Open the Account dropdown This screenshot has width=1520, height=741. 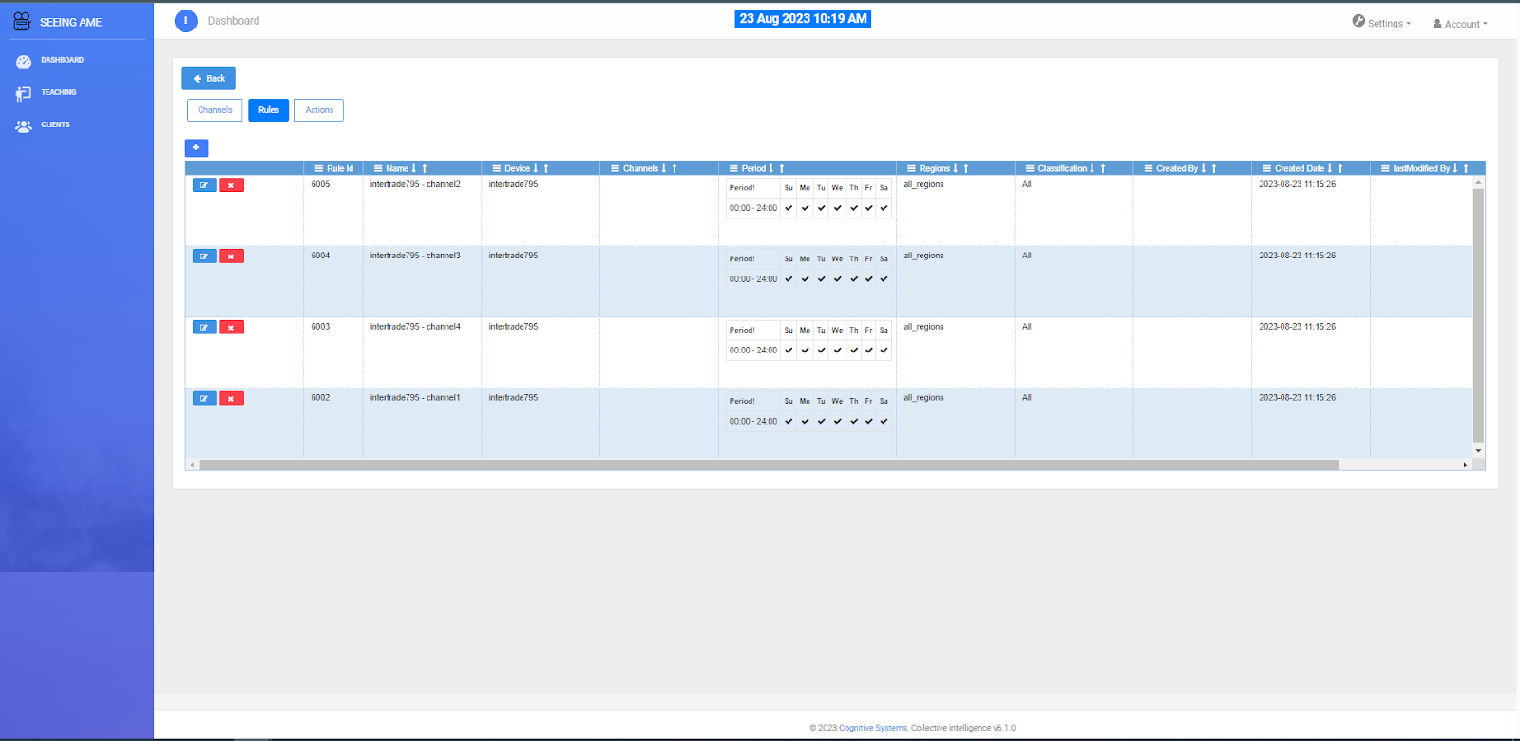(x=1460, y=24)
